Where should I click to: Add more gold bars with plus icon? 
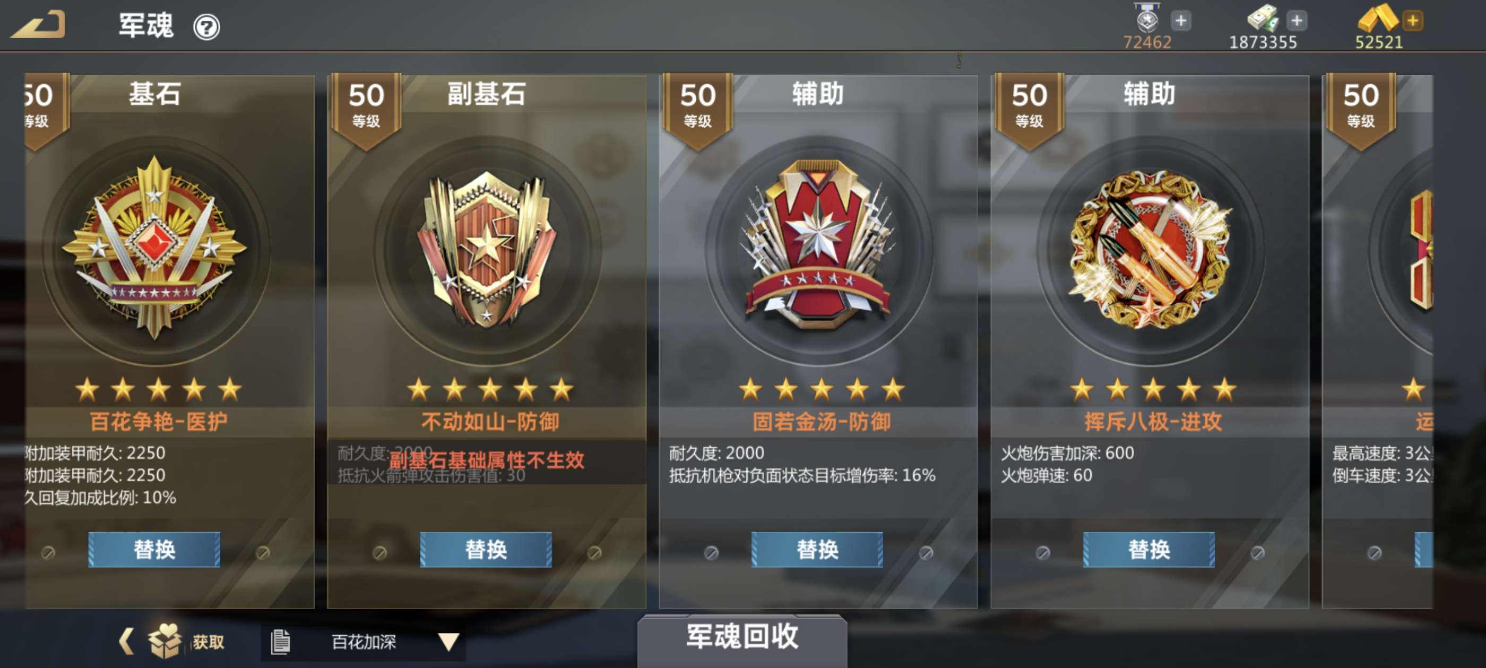[1412, 21]
